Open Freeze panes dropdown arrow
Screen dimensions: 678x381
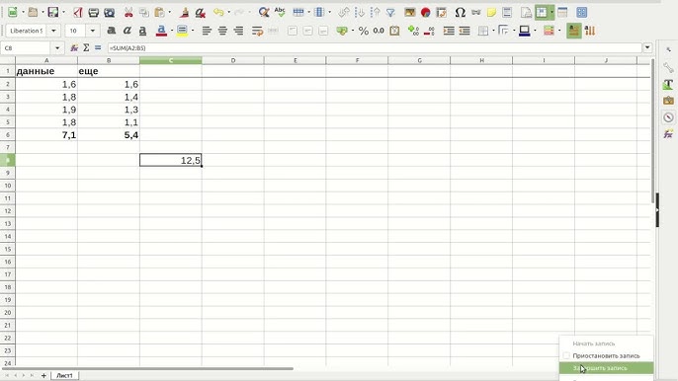coord(551,13)
